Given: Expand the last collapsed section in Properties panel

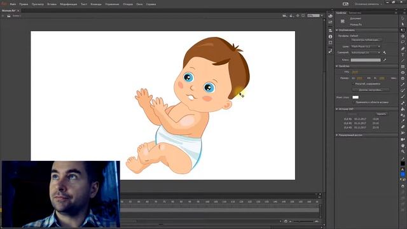Looking at the screenshot, I should click(x=337, y=135).
